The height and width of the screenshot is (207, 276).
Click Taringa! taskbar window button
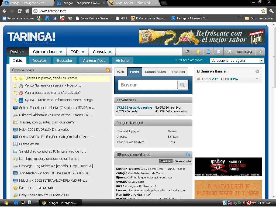(60, 203)
